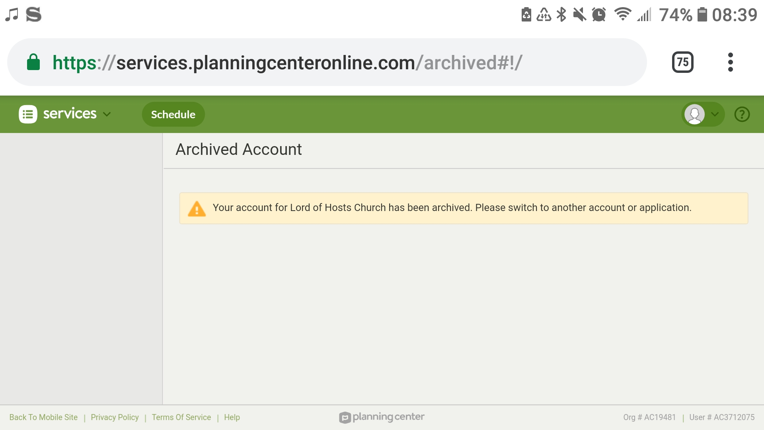Tap the Wi-Fi status bar icon
The image size is (764, 430).
click(x=622, y=15)
